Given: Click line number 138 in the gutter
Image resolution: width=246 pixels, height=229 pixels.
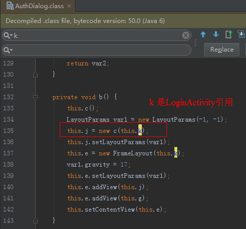Looking at the screenshot, I should click(8, 165).
